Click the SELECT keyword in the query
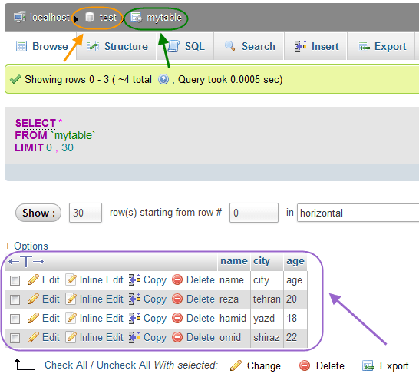This screenshot has height=377, width=419. point(35,123)
